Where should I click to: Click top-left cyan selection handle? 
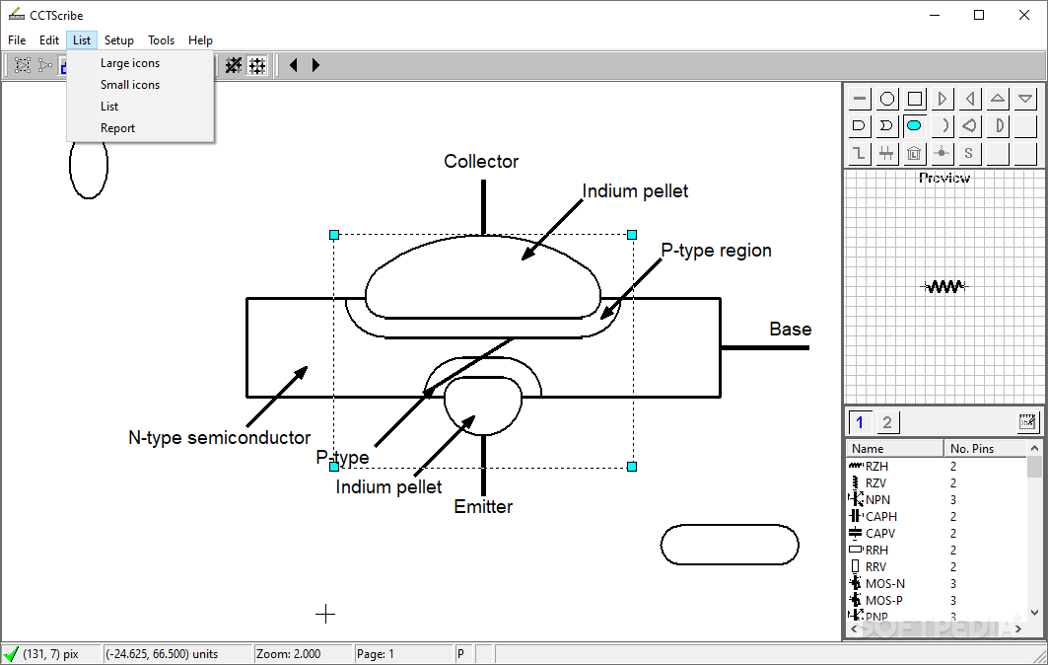pyautogui.click(x=334, y=235)
